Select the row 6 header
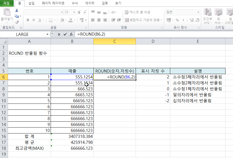Viewport: 233px width, 158px height. (4, 77)
